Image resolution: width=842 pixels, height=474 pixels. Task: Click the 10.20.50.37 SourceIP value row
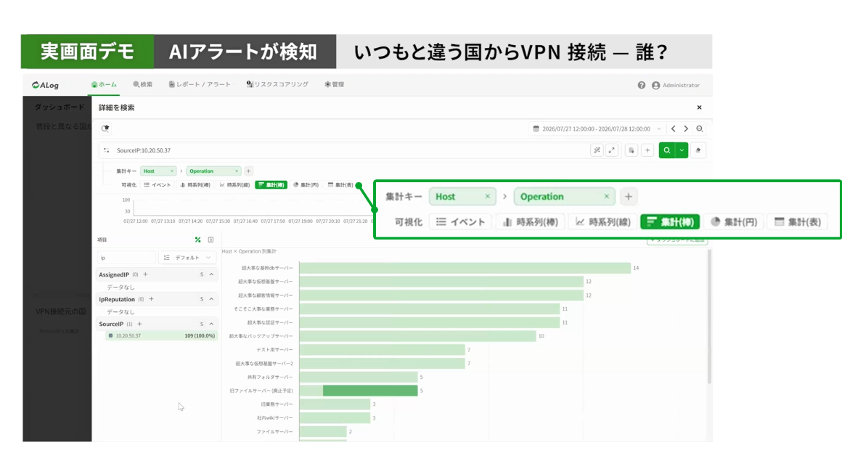[161, 335]
